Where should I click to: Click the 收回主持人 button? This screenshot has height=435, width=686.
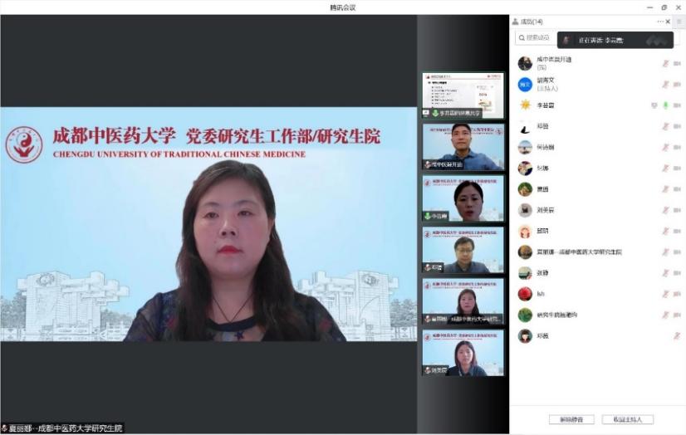(627, 419)
